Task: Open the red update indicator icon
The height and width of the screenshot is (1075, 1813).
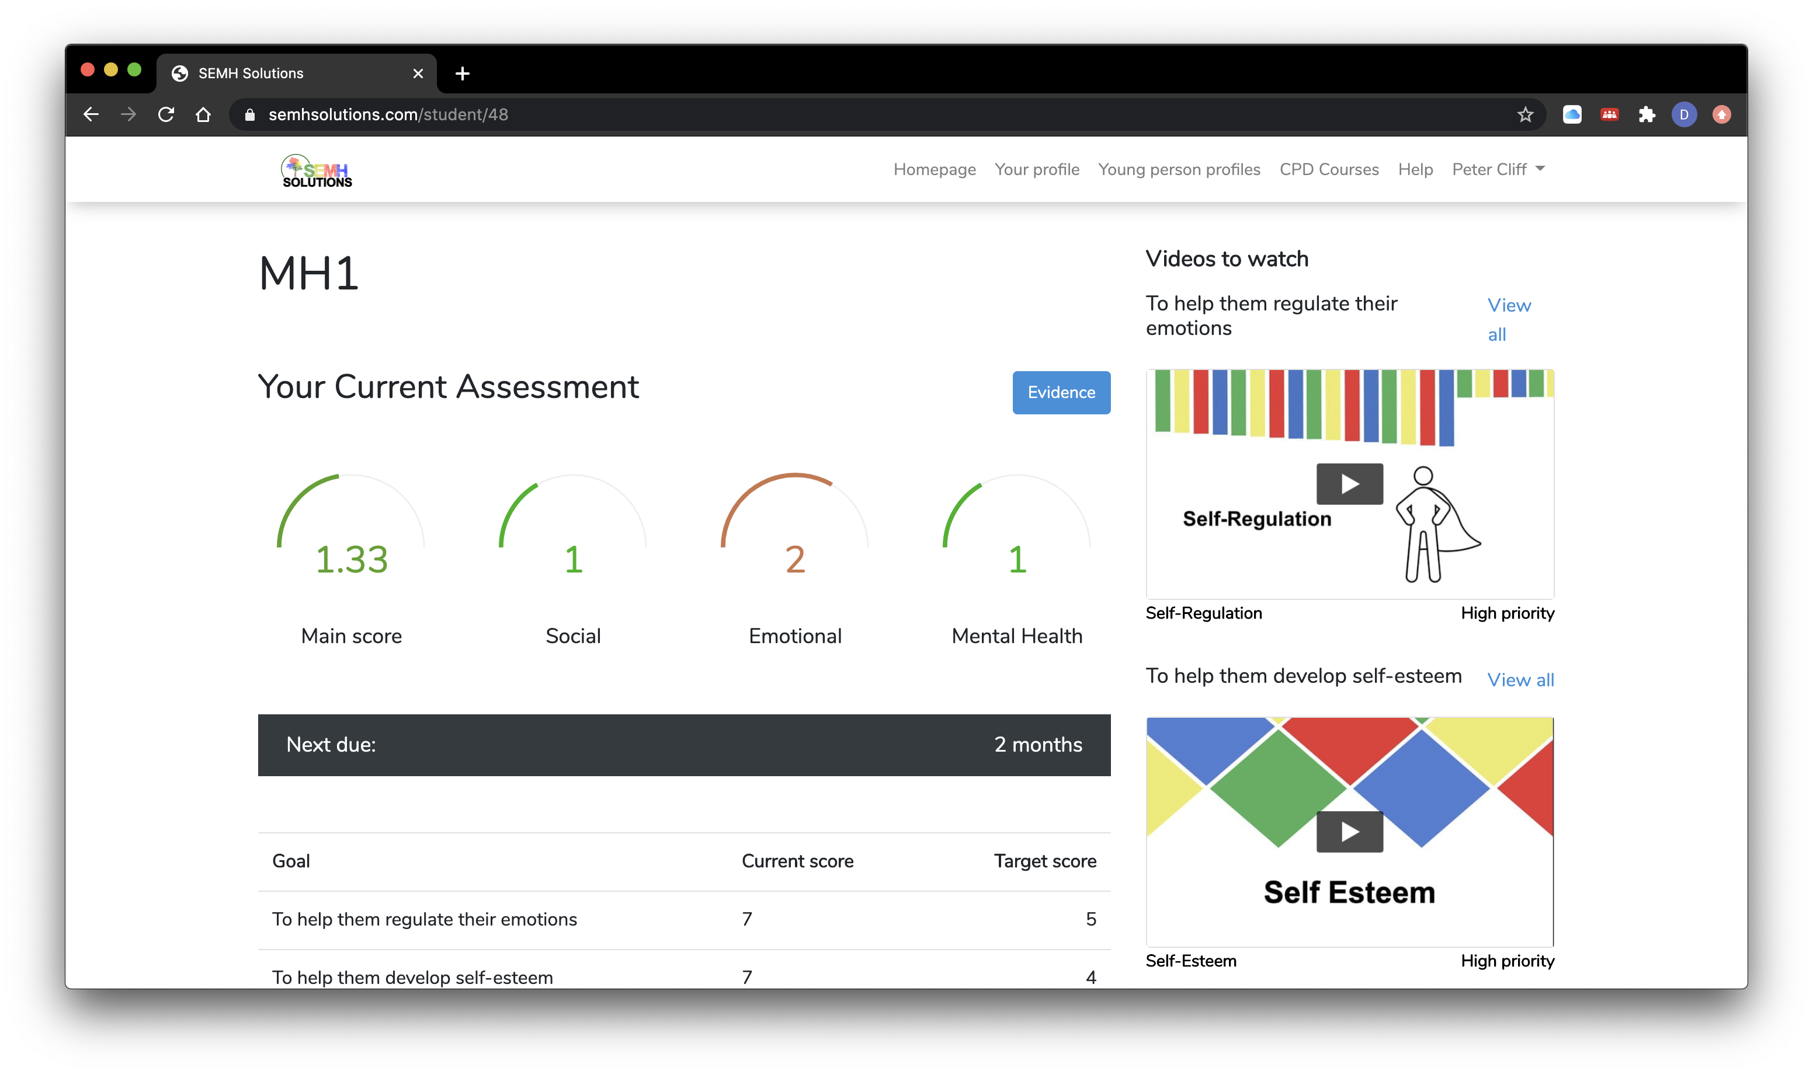Action: coord(1721,114)
